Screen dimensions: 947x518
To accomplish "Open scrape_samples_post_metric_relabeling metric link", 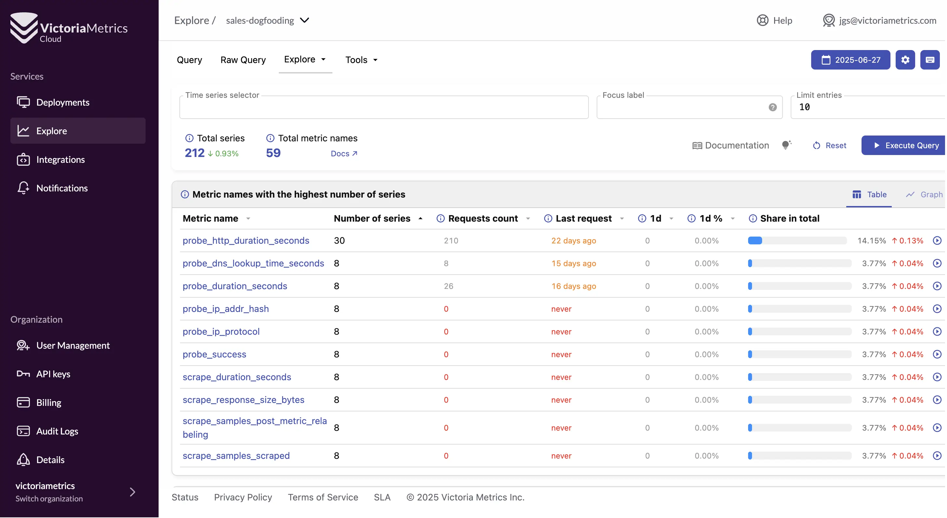I will tap(255, 428).
